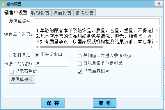Click the 保存 button

53,103
